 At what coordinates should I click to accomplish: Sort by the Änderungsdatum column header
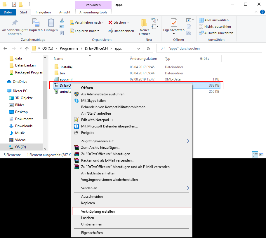coord(143,59)
